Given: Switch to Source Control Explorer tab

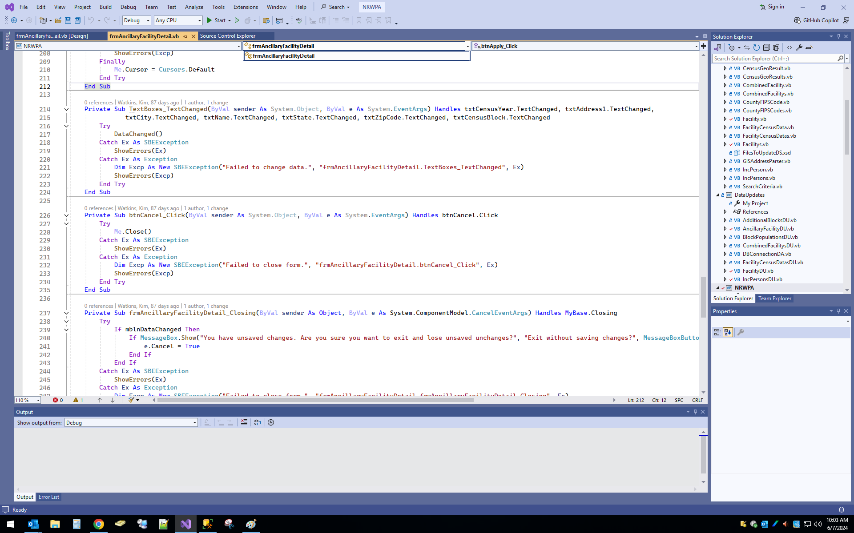Looking at the screenshot, I should coord(228,36).
